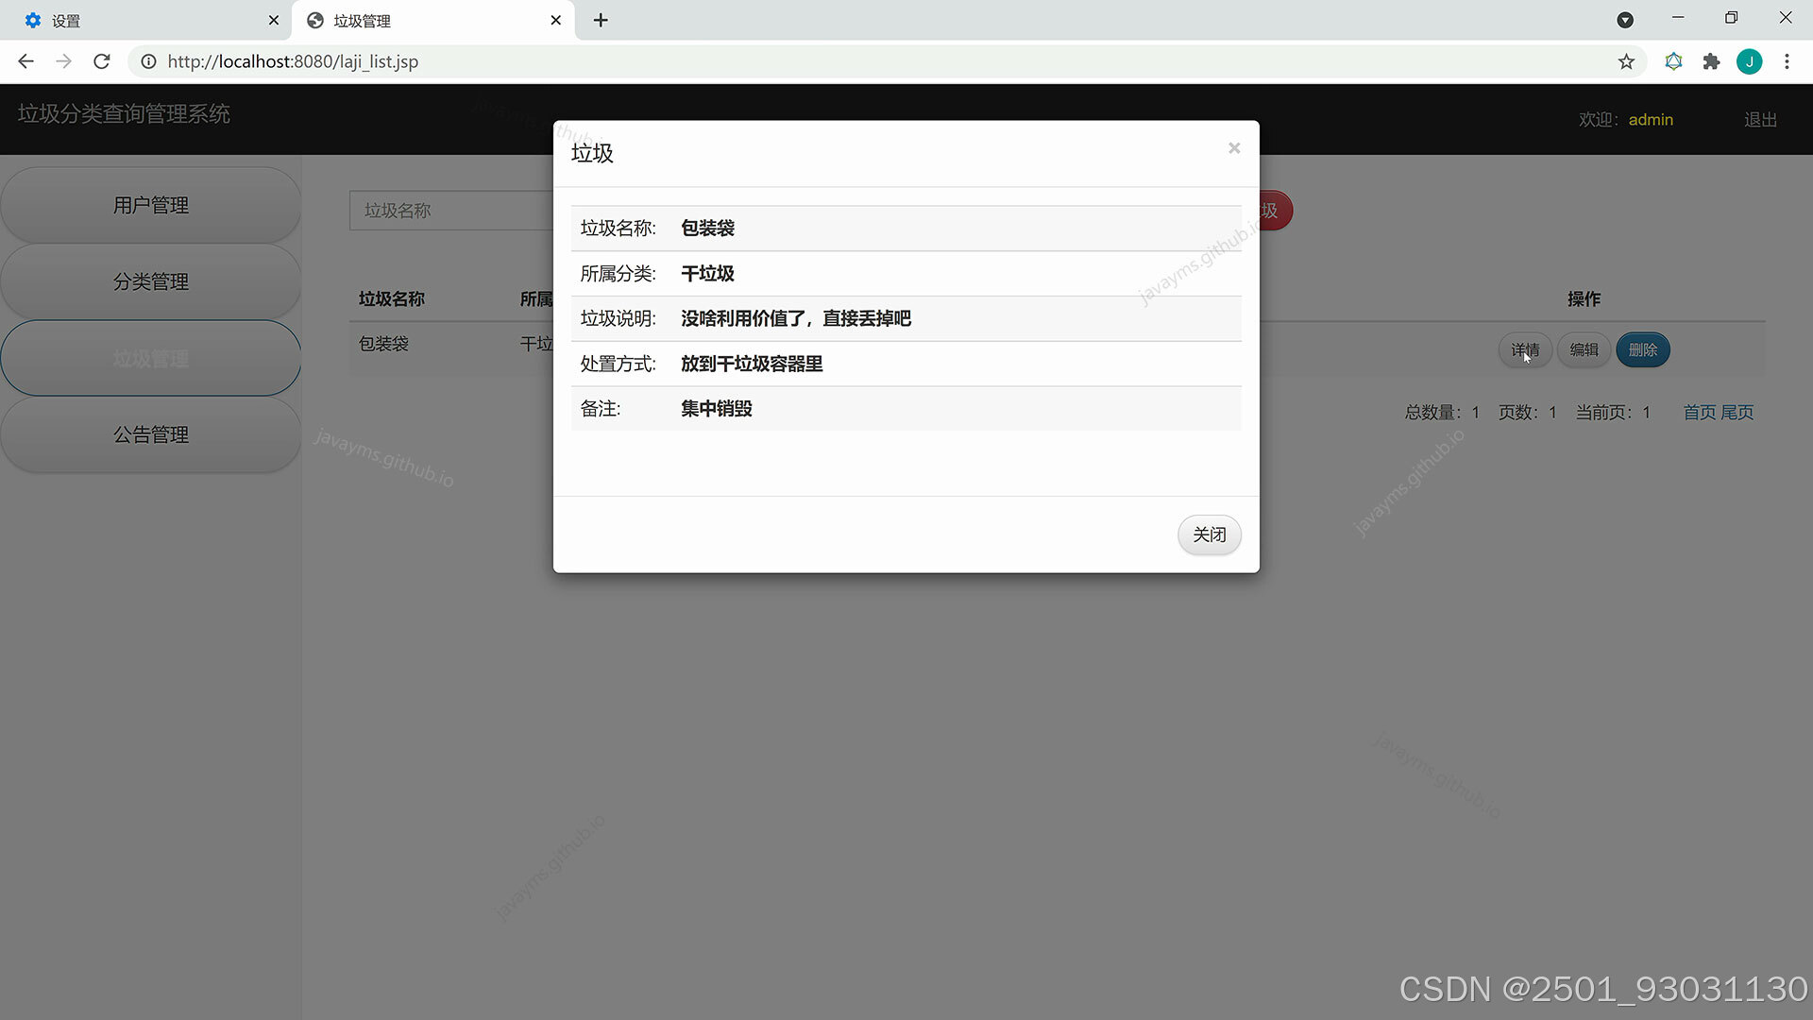Click the 垃圾名称 search input field
Screen dimensions: 1813x1020
(x=451, y=210)
